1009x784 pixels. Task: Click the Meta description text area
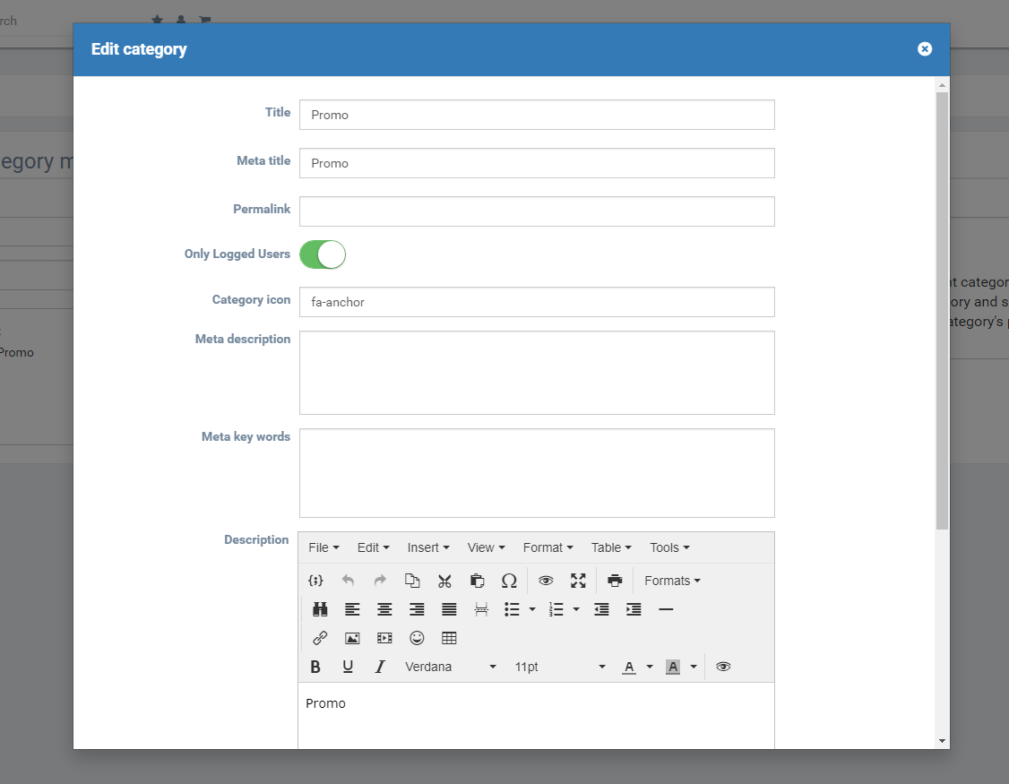pyautogui.click(x=537, y=373)
